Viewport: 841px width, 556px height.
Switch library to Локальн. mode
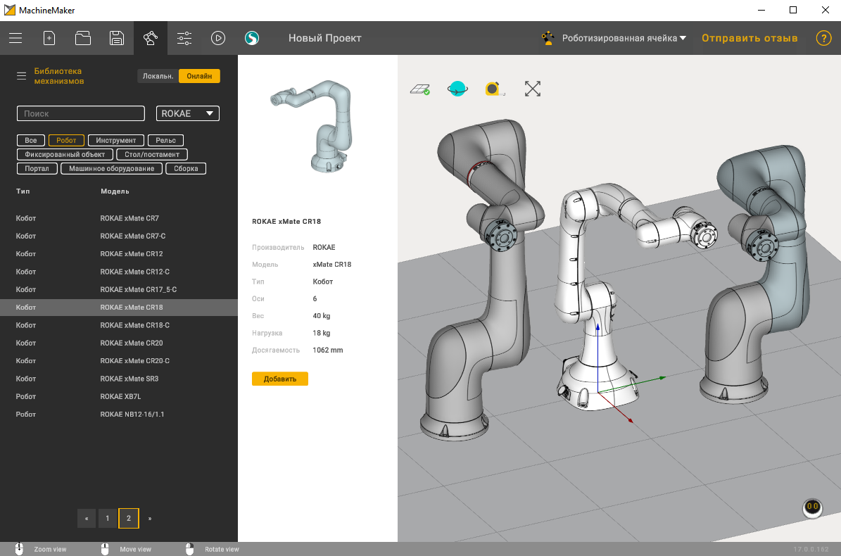tap(158, 76)
